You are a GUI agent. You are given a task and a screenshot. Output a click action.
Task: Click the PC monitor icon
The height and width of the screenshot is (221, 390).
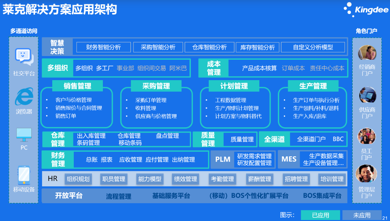[x=24, y=135]
